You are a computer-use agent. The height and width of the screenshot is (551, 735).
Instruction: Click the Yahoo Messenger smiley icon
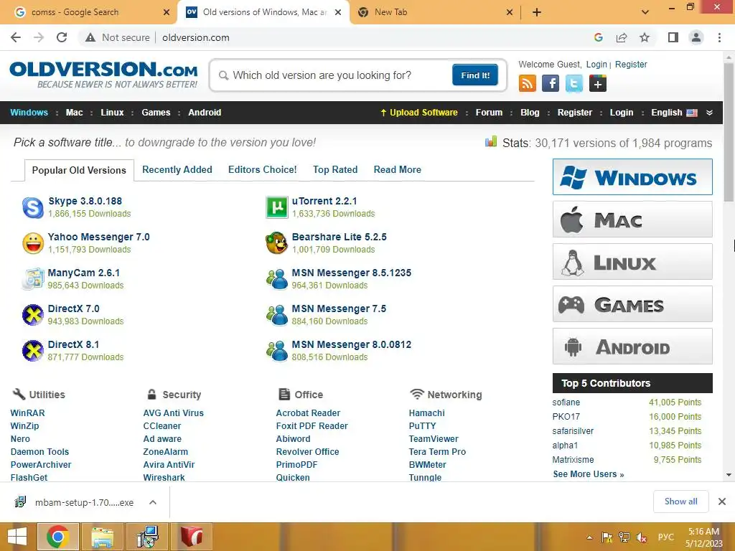click(33, 243)
